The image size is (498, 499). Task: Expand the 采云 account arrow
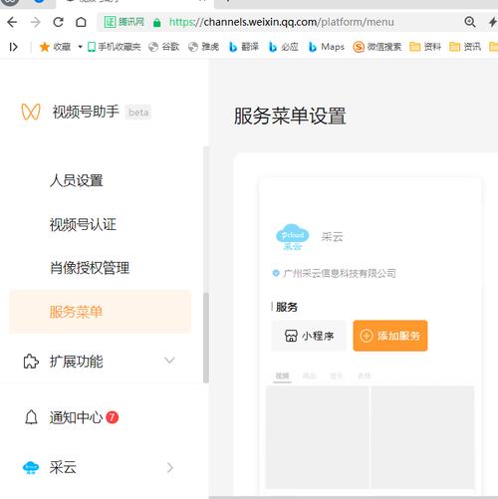click(x=170, y=467)
